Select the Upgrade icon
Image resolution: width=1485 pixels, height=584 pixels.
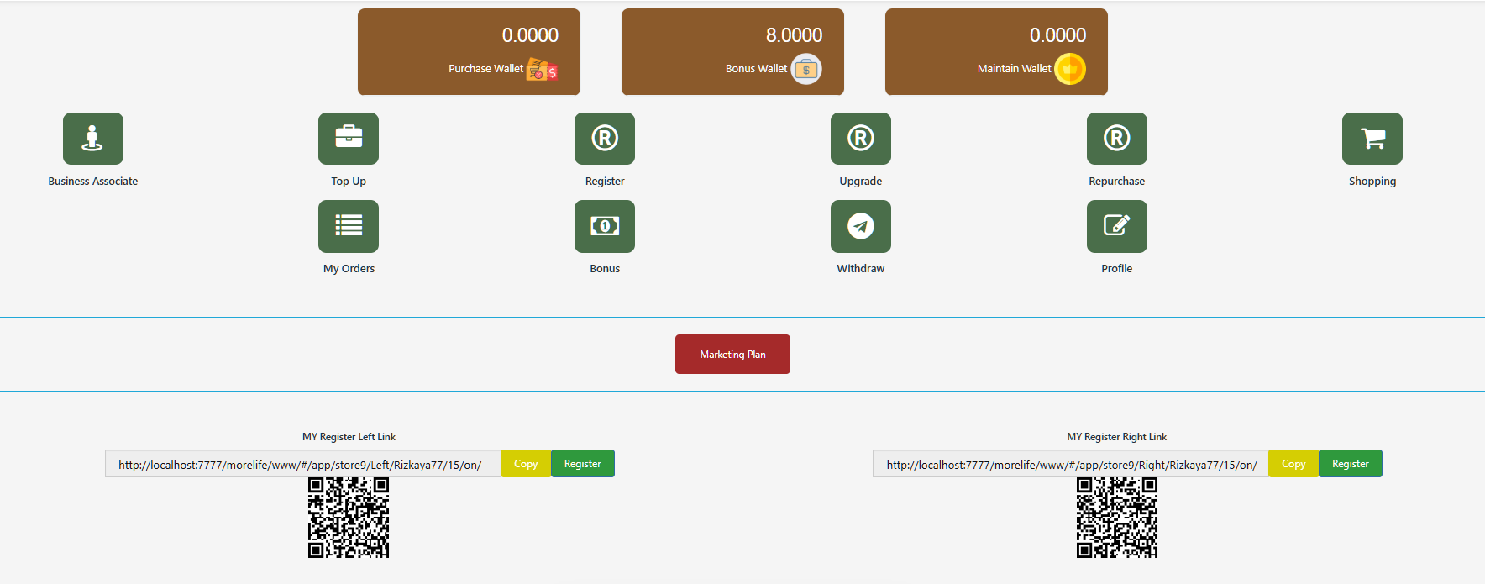(x=861, y=139)
